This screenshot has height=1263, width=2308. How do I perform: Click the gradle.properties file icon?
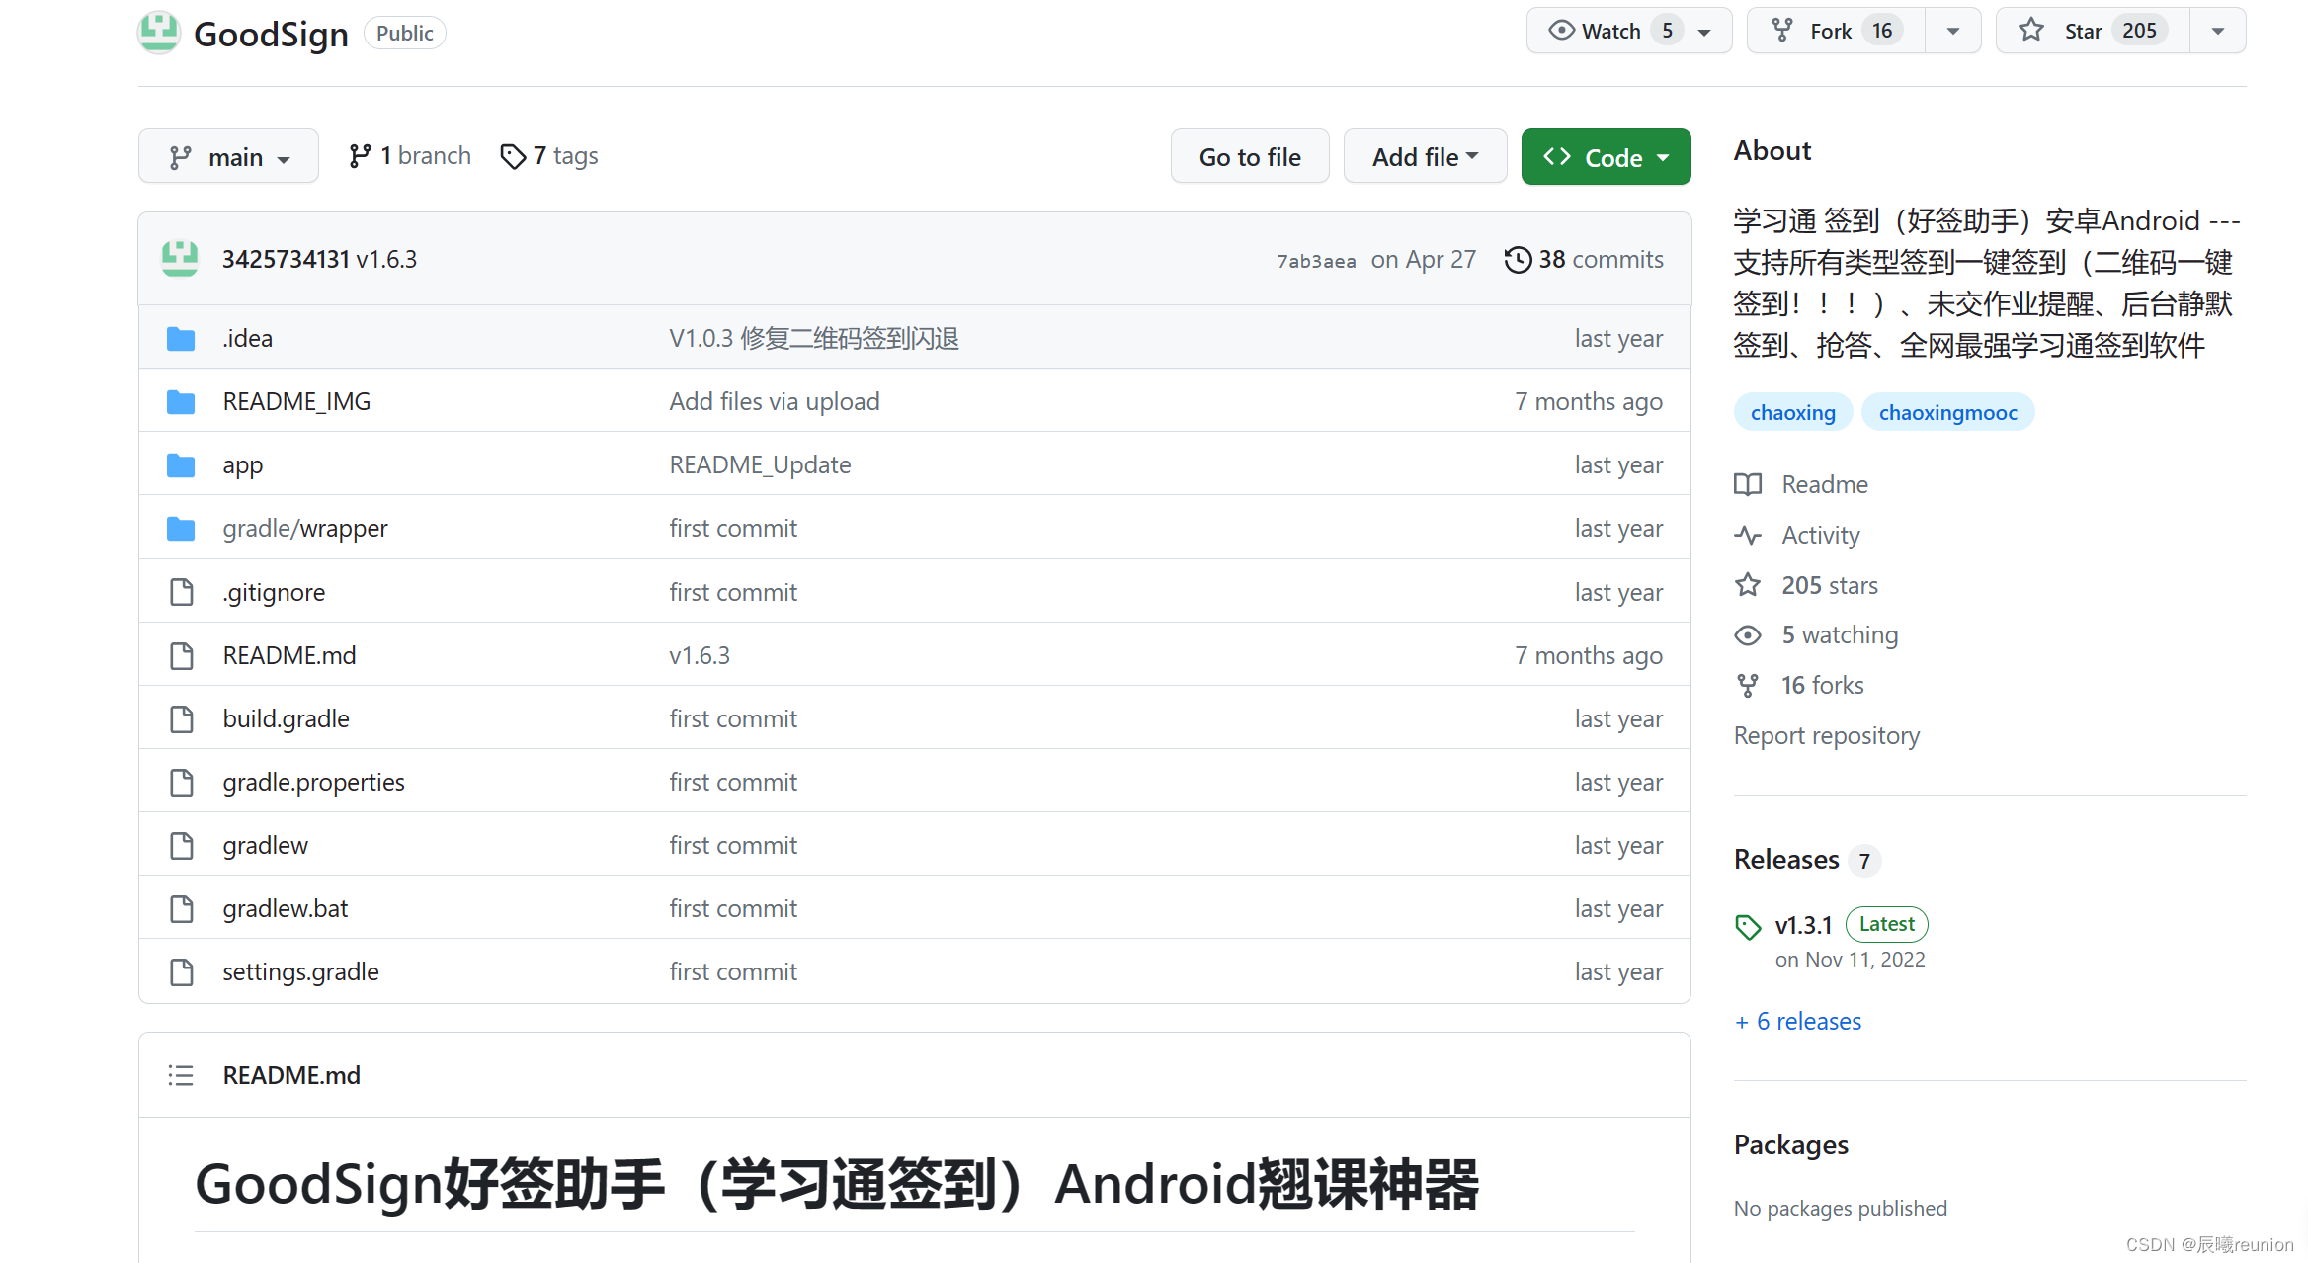tap(182, 782)
